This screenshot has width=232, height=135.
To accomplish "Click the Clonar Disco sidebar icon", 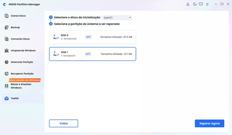I will pyautogui.click(x=7, y=16).
